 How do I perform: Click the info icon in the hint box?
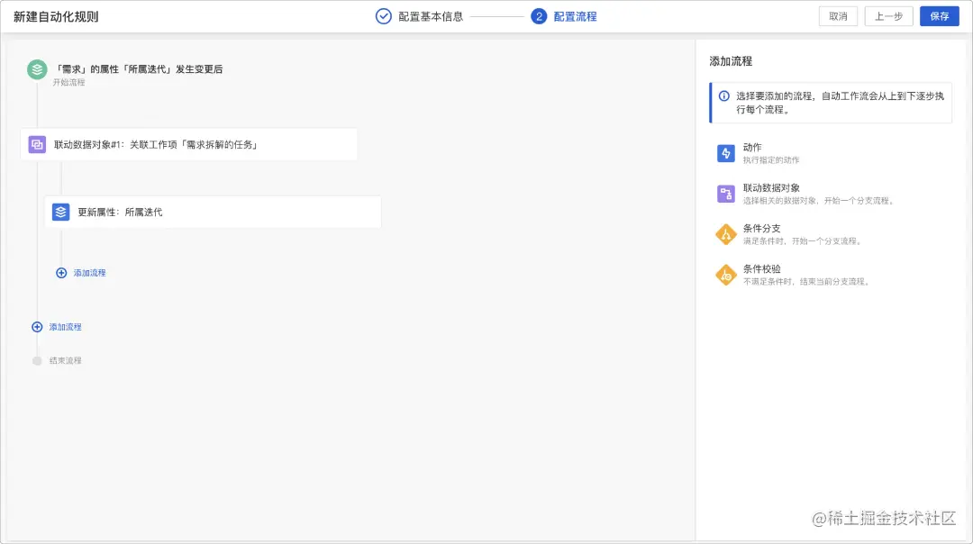(x=724, y=96)
